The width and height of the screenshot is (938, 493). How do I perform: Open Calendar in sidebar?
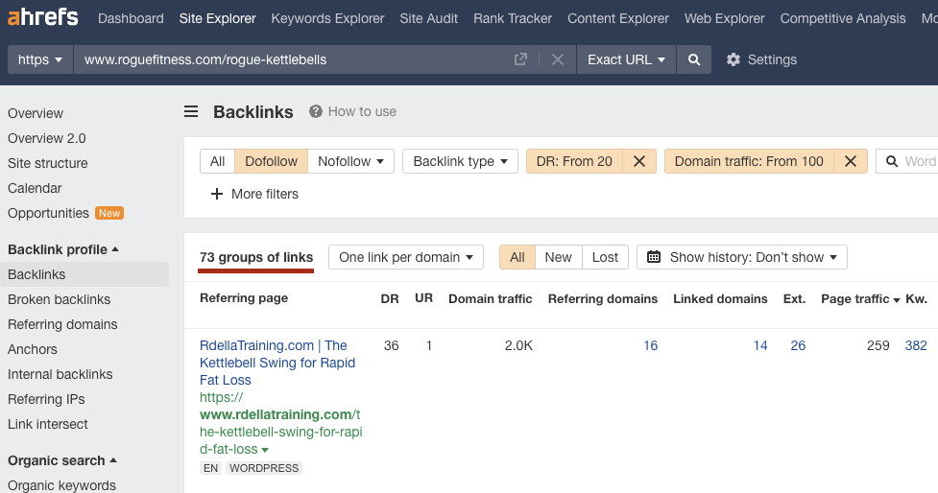[35, 188]
